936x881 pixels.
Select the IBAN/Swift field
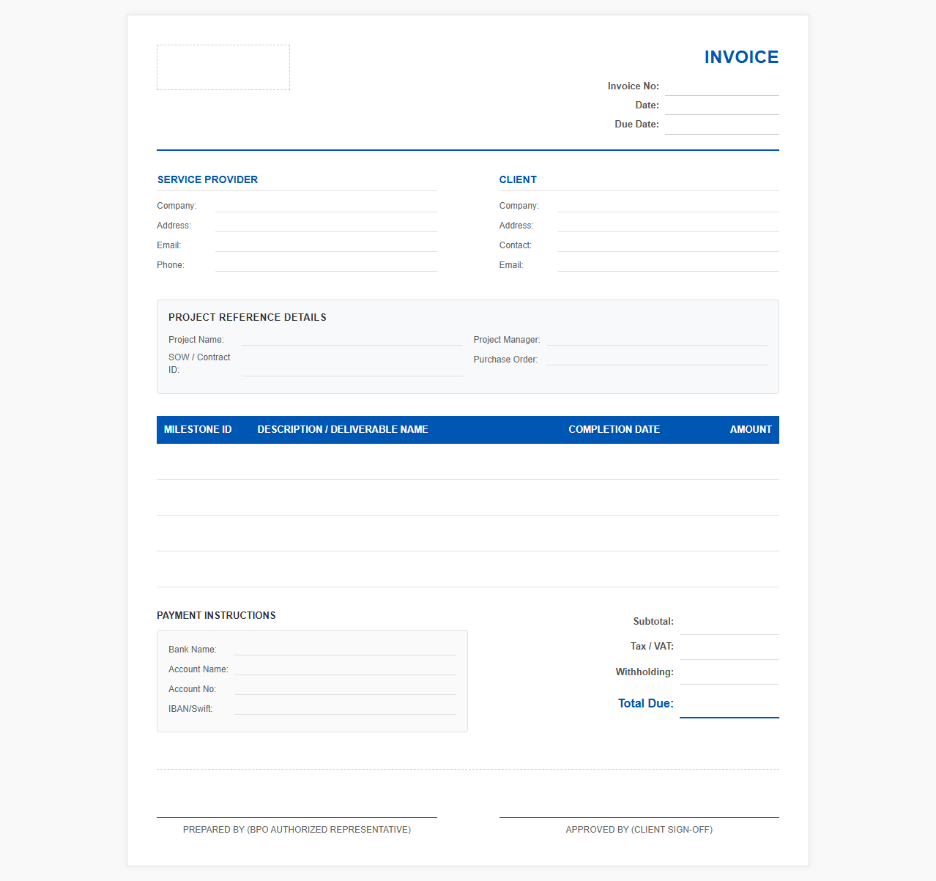point(345,708)
